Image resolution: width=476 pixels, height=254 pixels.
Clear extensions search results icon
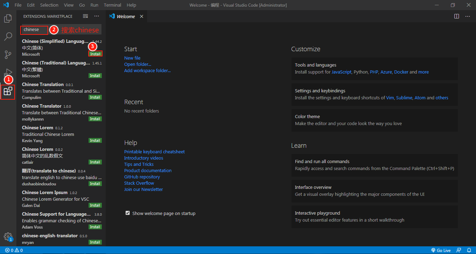pyautogui.click(x=85, y=16)
